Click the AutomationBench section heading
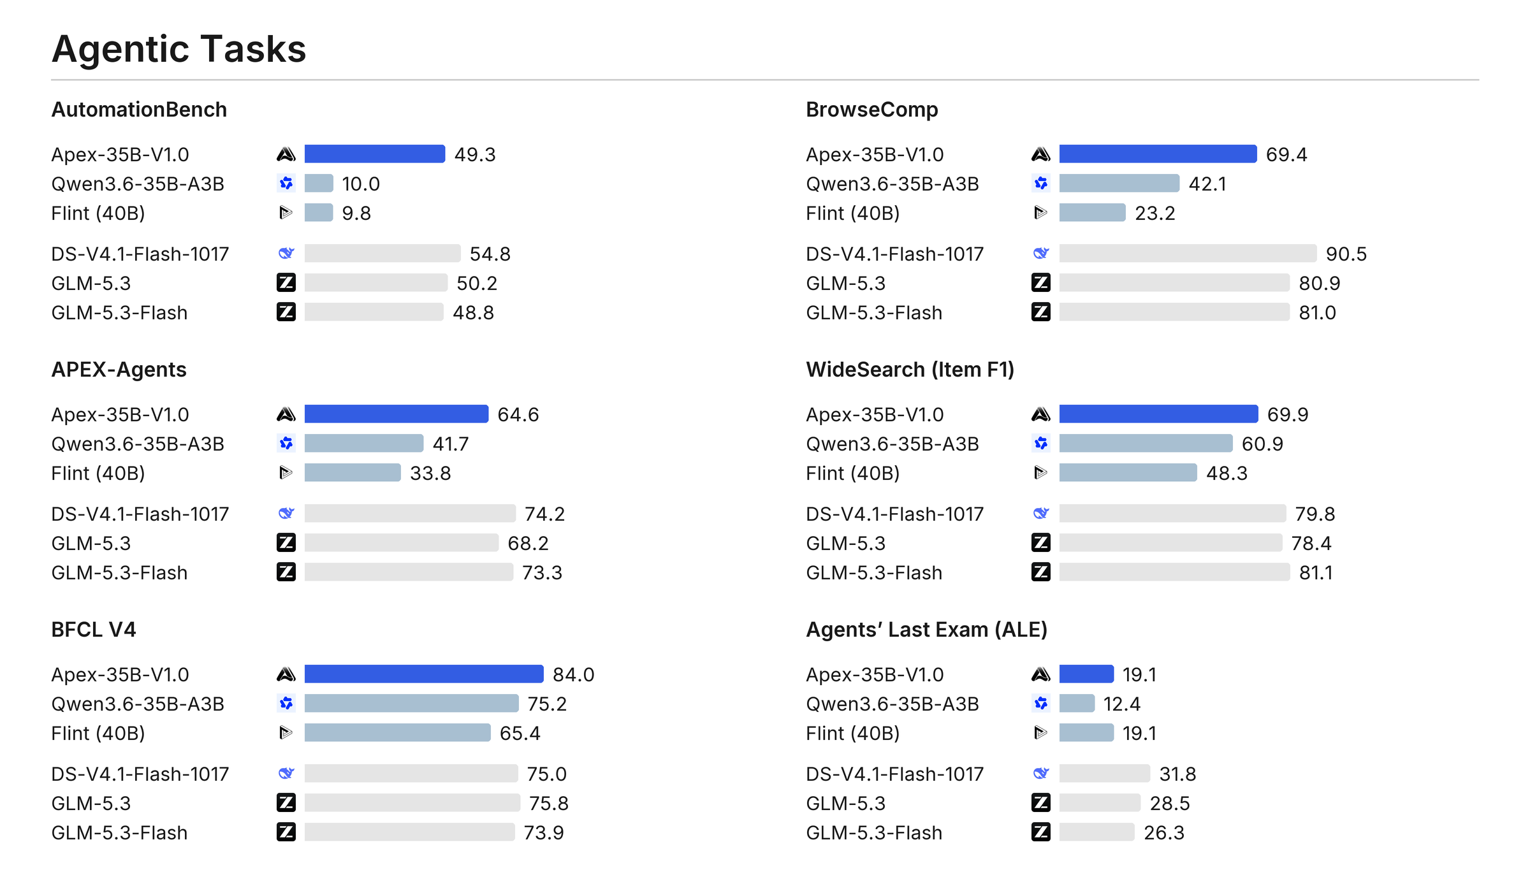The image size is (1530, 877). coord(139,110)
